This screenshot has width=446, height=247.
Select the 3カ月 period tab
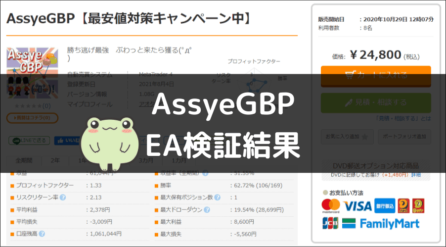pyautogui.click(x=146, y=161)
